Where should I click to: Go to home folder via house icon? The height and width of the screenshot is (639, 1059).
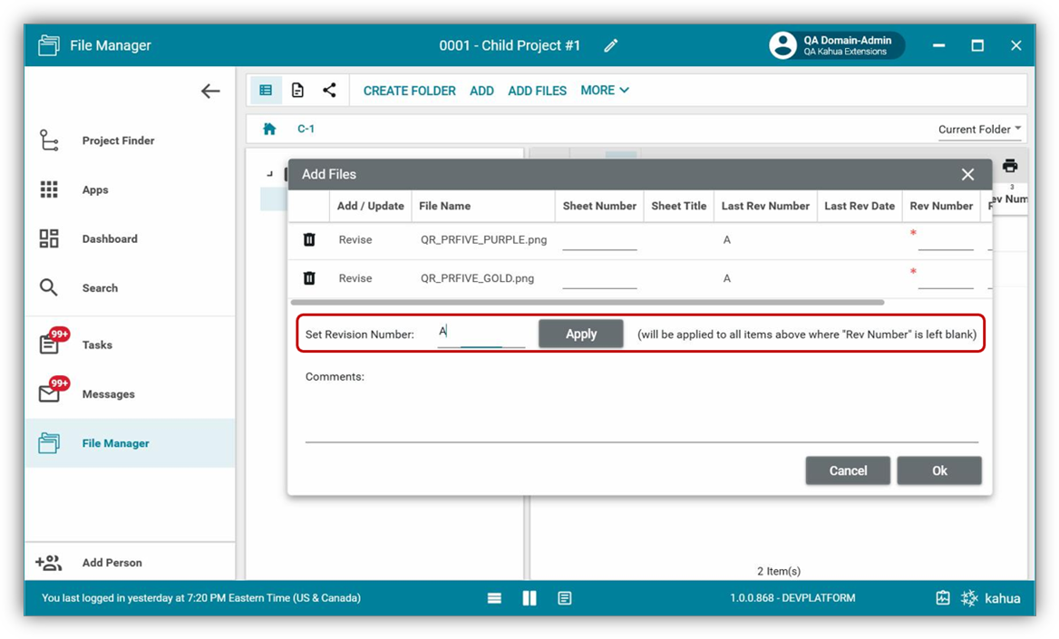point(269,129)
